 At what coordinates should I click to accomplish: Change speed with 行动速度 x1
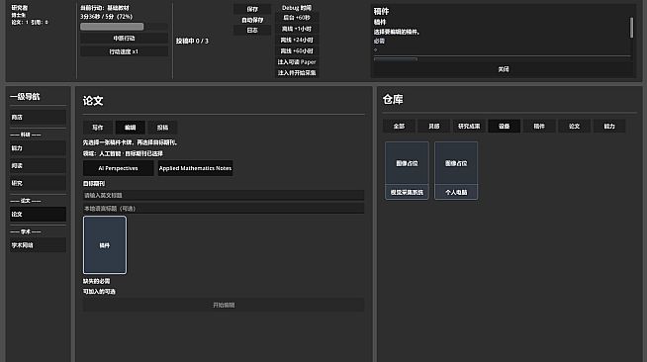(124, 51)
